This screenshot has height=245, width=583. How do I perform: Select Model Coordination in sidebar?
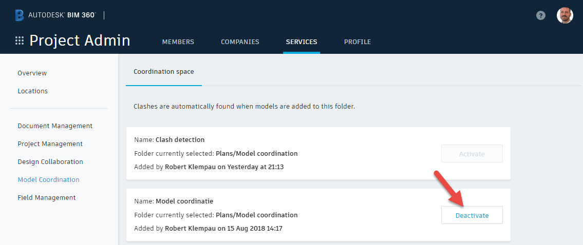[49, 180]
